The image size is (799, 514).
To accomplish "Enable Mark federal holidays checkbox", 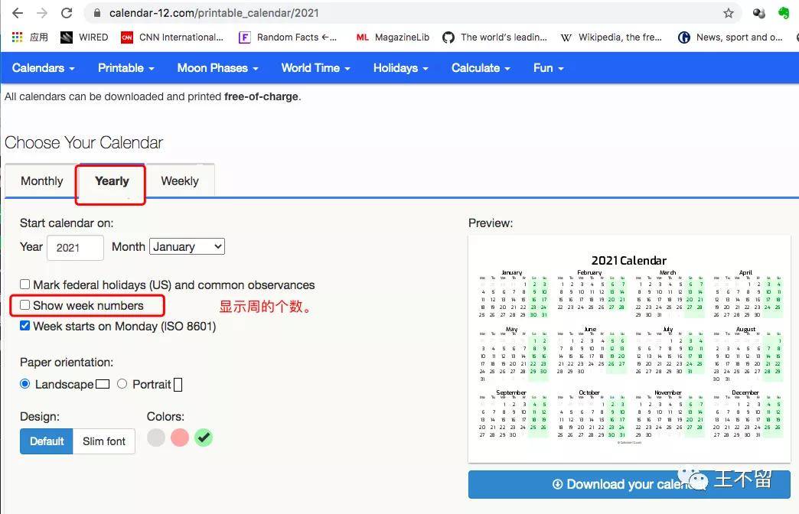I will tap(25, 285).
